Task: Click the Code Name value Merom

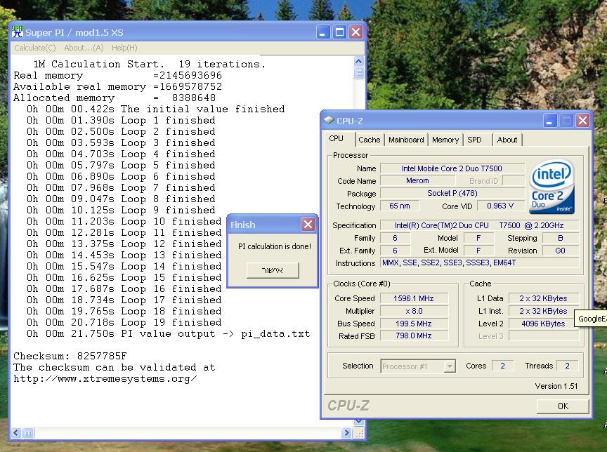Action: pos(417,180)
